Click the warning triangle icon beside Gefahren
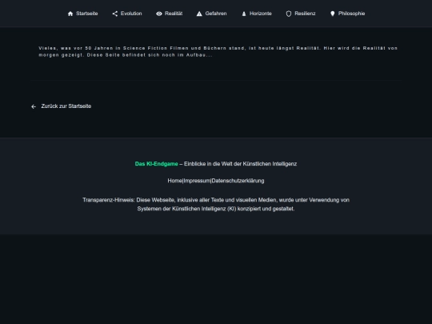Viewport: 432px width, 324px height. [199, 14]
